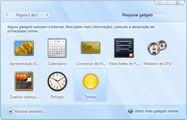Click the Relógio label text
Image resolution: width=187 pixels, height=120 pixels.
[x=57, y=97]
